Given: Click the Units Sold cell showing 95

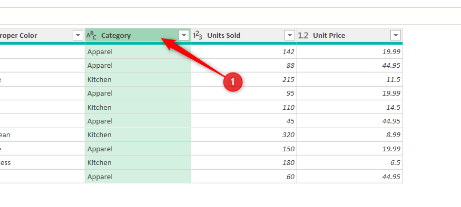Looking at the screenshot, I should pos(244,93).
